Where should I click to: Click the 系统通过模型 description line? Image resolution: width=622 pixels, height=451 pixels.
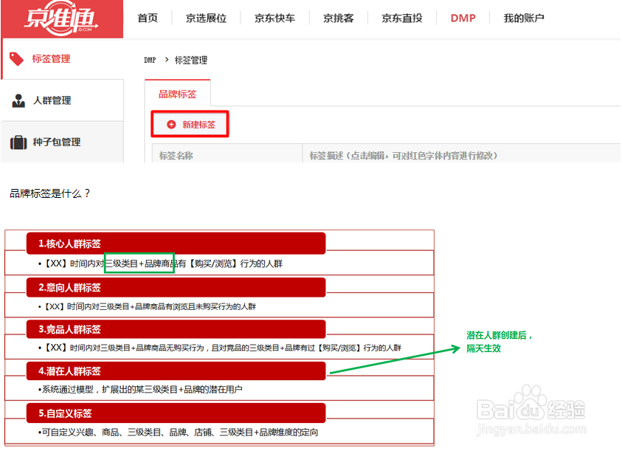pyautogui.click(x=140, y=390)
